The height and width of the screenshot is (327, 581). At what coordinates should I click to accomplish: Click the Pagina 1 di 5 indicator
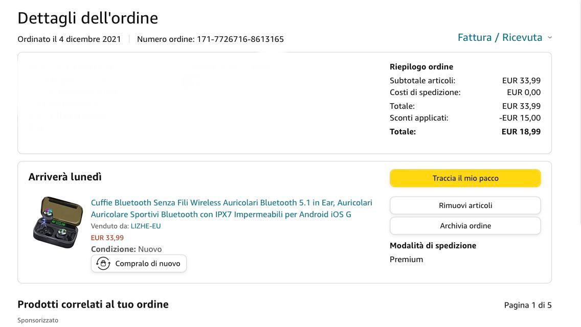pos(527,305)
